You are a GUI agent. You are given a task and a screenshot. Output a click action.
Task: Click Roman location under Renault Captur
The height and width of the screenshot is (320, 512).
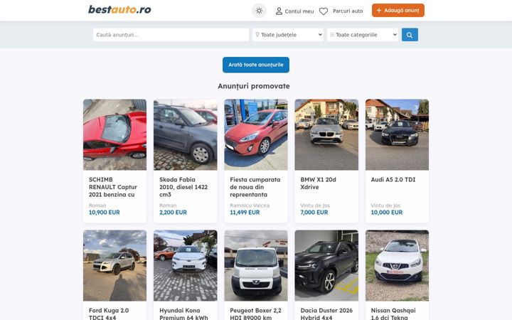[97, 206]
